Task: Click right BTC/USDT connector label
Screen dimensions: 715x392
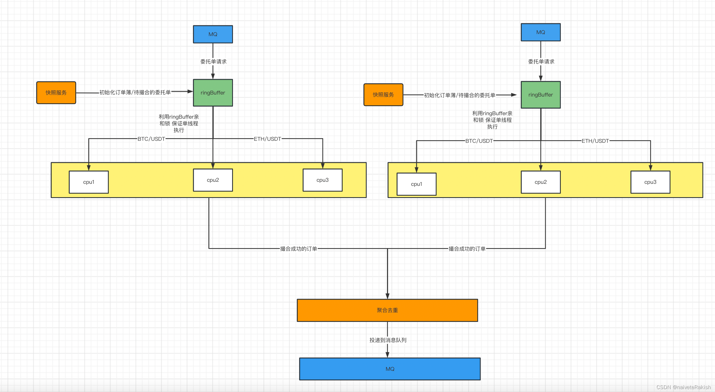Action: [479, 141]
